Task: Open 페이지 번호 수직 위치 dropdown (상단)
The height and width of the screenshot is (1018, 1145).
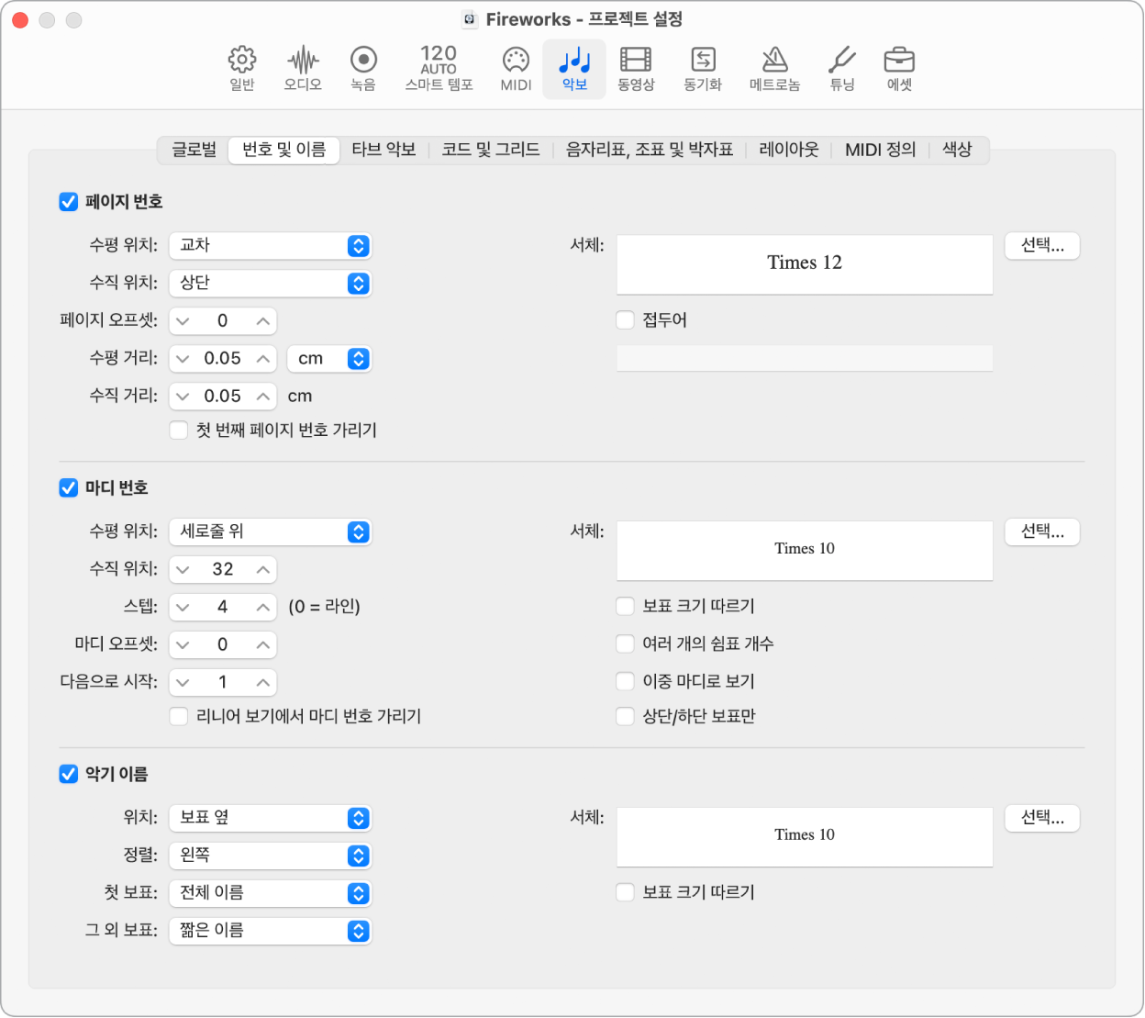Action: 270,284
